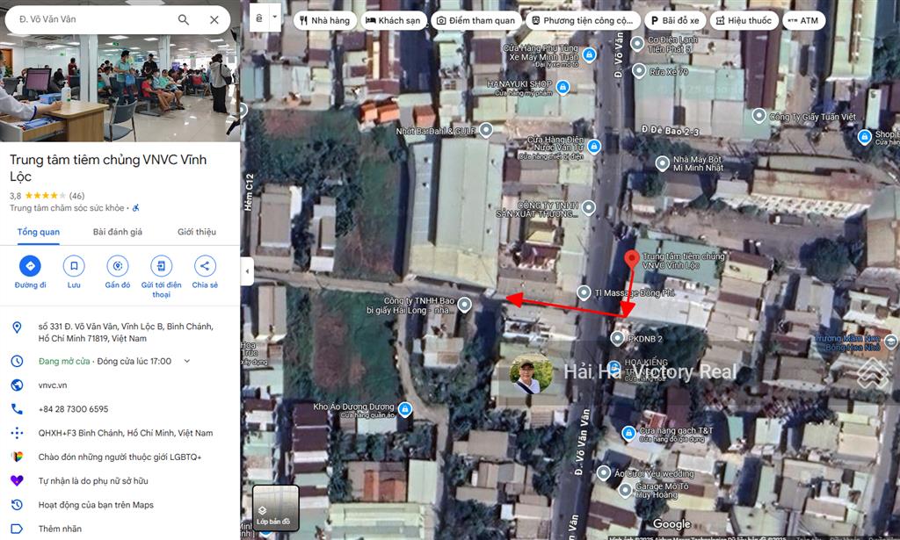Click the Rửa Xe 79 map marker
This screenshot has width=900, height=540.
[639, 71]
